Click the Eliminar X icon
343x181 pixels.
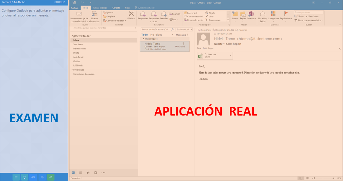(131, 14)
